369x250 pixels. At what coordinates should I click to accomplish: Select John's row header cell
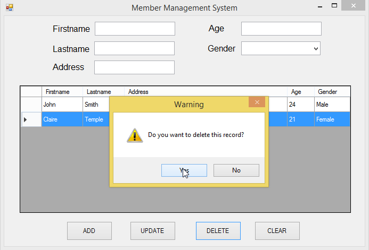click(x=31, y=105)
